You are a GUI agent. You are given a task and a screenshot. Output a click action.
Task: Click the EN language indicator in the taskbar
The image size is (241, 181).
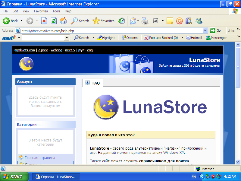193,177
